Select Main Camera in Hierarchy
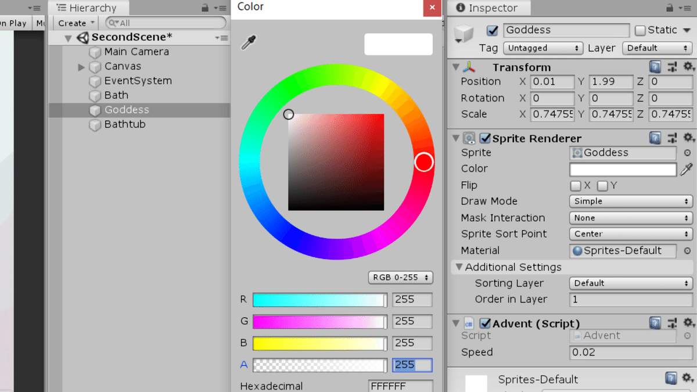This screenshot has height=392, width=697. (x=136, y=52)
